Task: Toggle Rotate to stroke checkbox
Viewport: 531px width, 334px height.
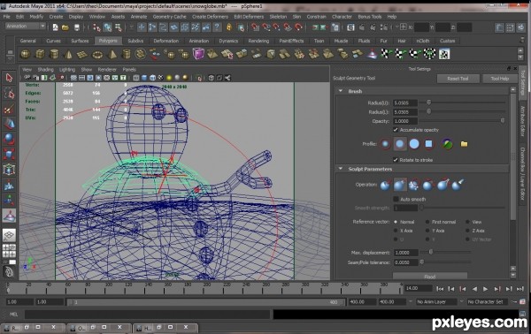Action: coord(396,160)
